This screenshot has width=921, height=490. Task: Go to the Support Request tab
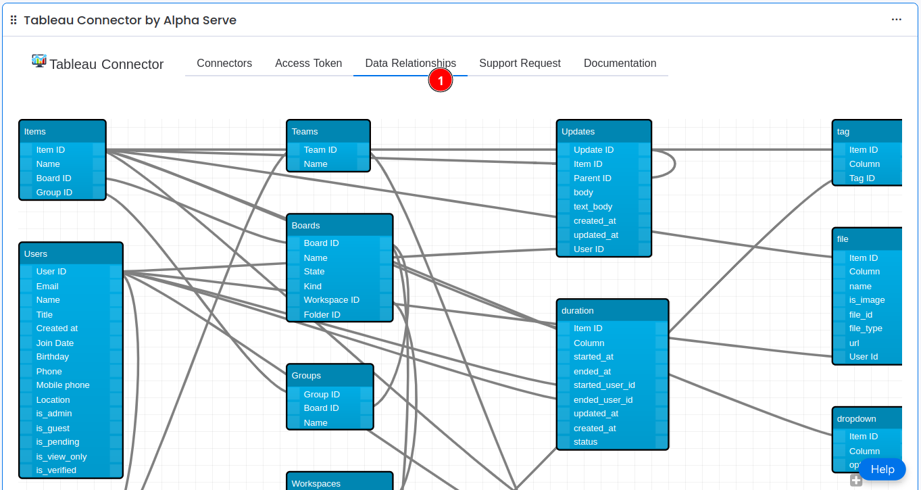point(520,64)
